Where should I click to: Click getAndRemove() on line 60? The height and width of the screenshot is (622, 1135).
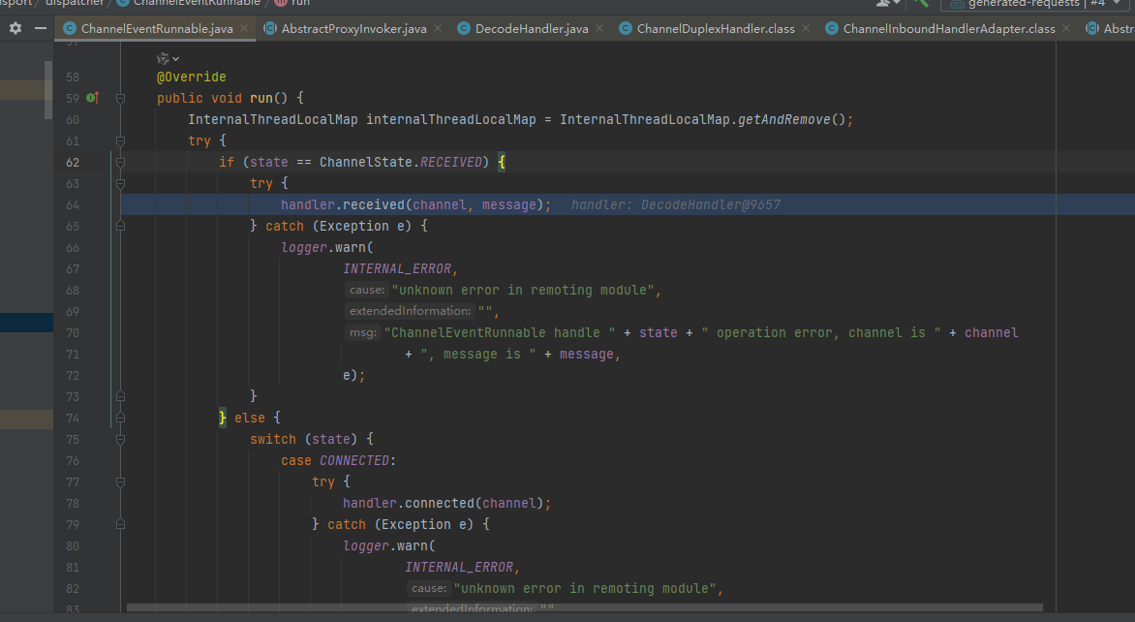[790, 119]
